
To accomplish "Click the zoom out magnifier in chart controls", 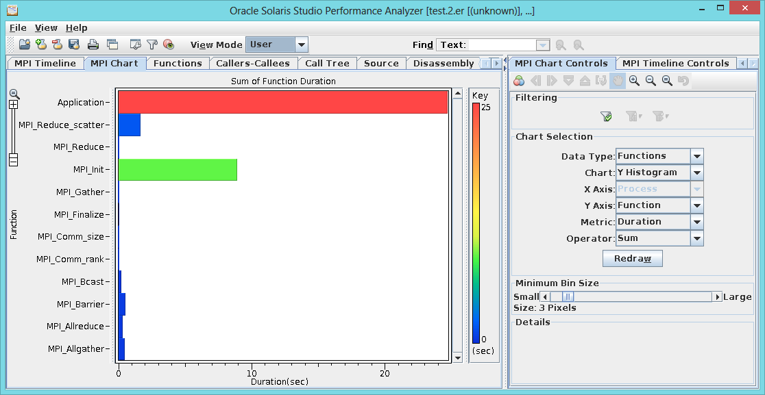I will point(651,81).
